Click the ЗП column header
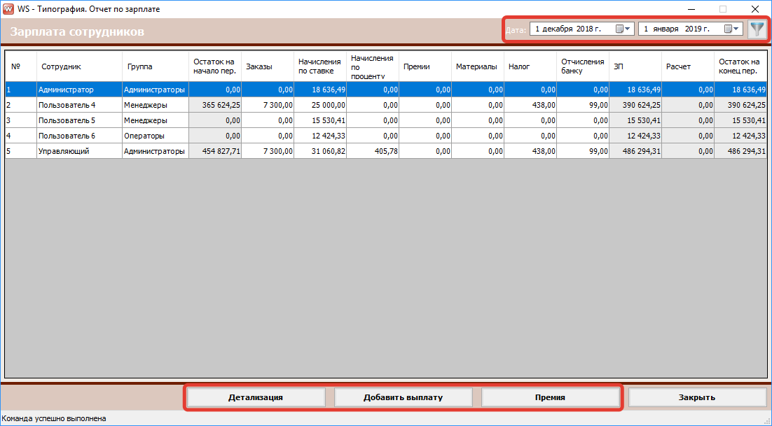 coord(635,66)
